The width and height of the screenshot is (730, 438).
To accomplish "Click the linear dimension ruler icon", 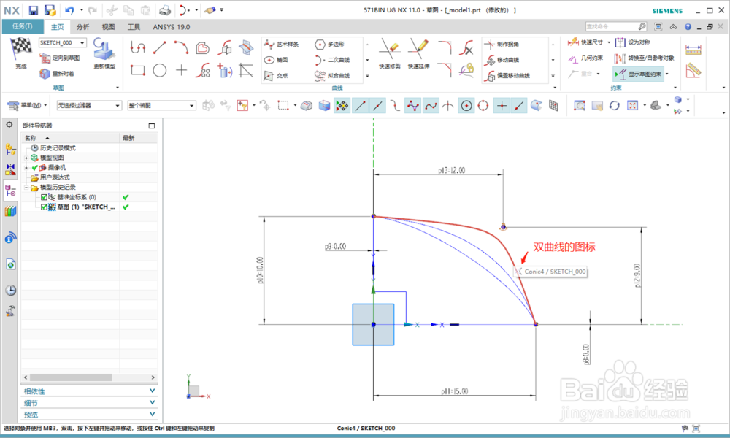I will click(x=693, y=50).
